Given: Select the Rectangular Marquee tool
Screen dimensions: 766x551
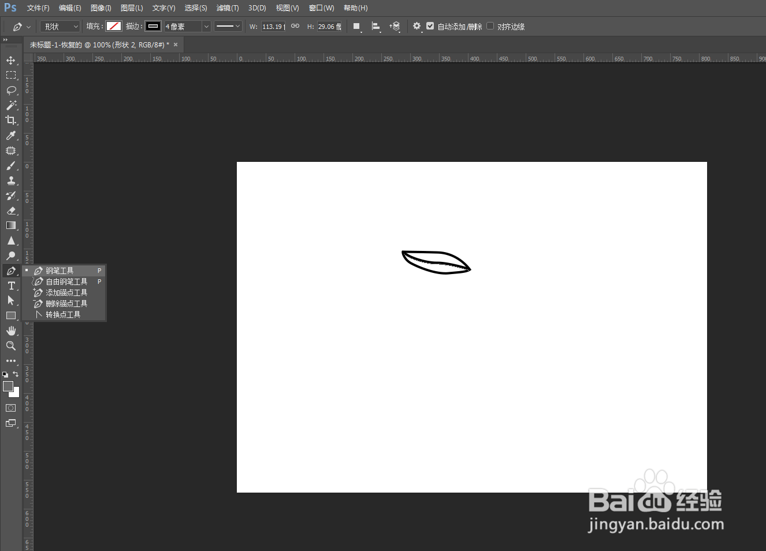Looking at the screenshot, I should (x=11, y=75).
